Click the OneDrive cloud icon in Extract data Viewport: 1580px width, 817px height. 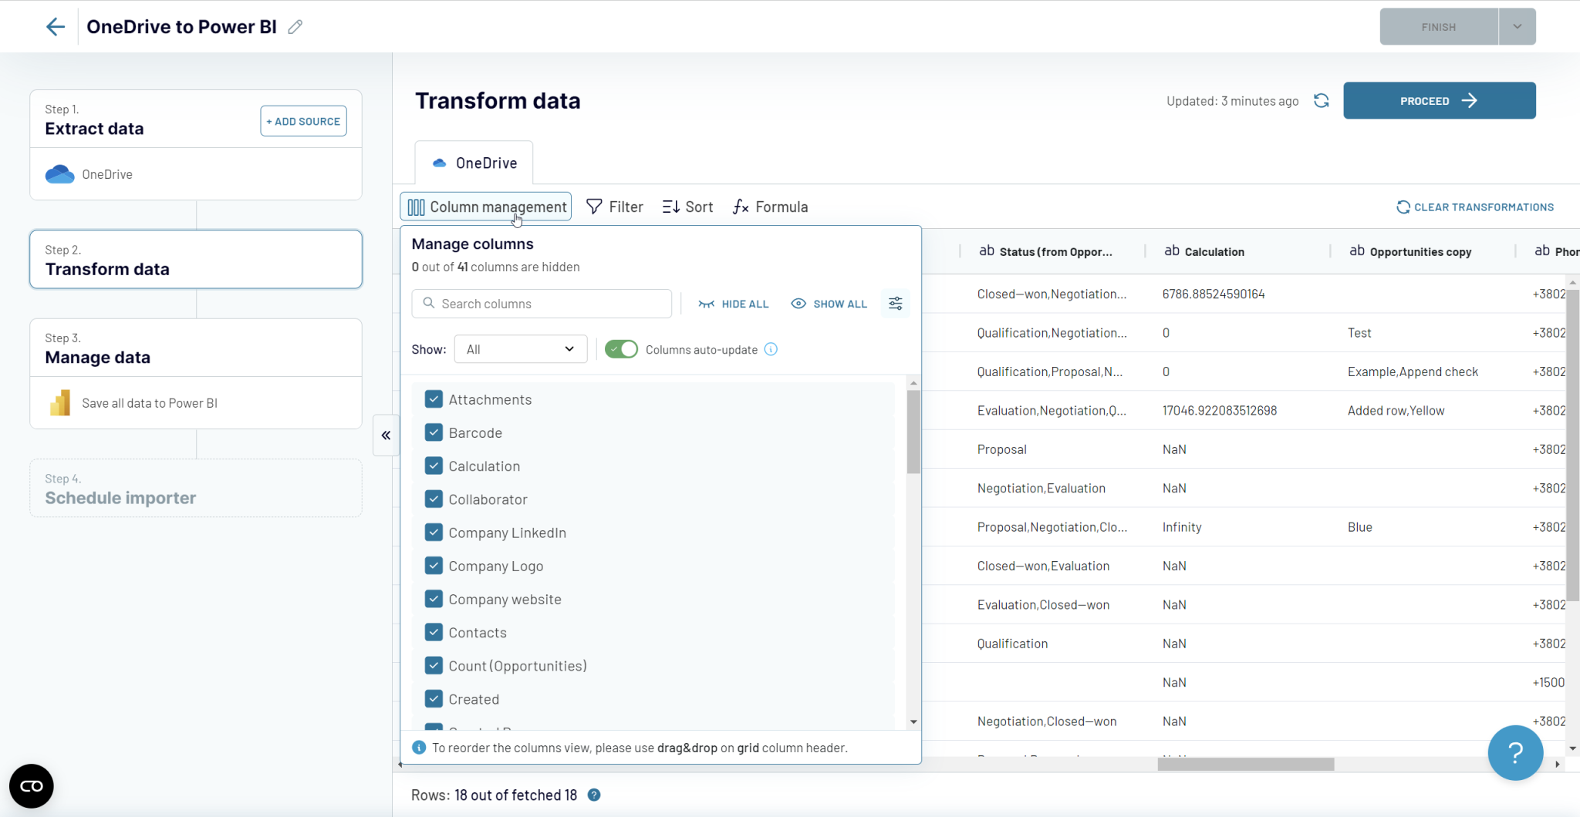(59, 173)
